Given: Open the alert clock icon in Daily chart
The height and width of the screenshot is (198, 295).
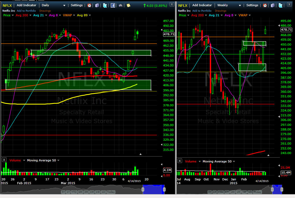Looking at the screenshot, I should pos(89,5).
